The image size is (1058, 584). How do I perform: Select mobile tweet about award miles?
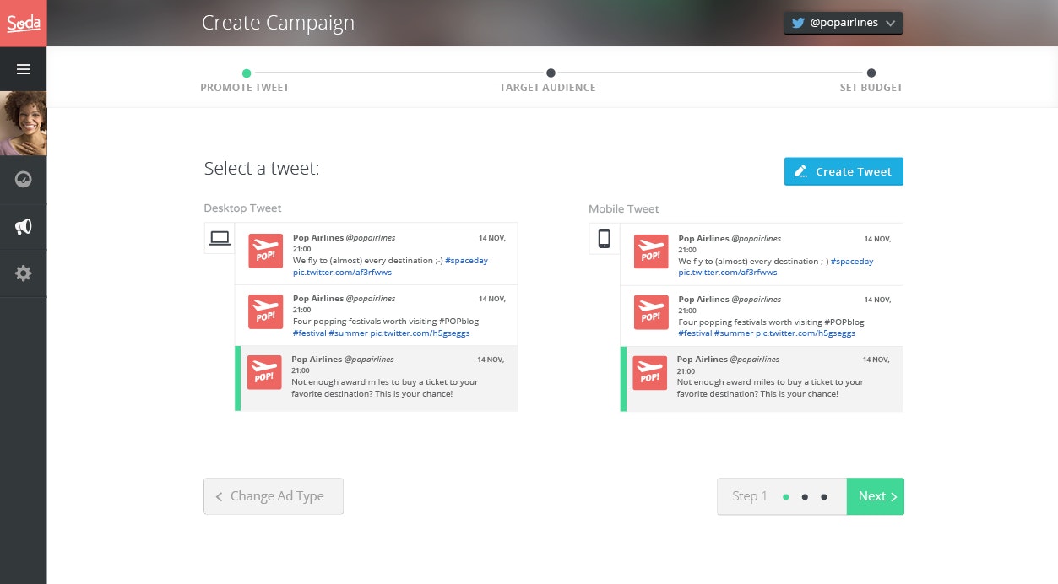762,379
